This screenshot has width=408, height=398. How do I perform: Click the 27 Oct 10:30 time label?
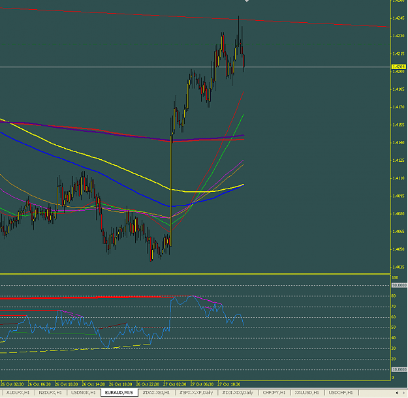[229, 384]
